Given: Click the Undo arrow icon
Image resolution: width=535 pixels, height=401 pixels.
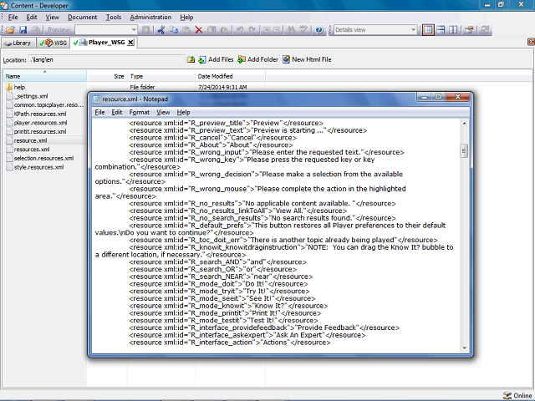Looking at the screenshot, I should point(240,30).
